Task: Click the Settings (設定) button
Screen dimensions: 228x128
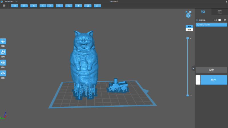Action: click(x=211, y=70)
